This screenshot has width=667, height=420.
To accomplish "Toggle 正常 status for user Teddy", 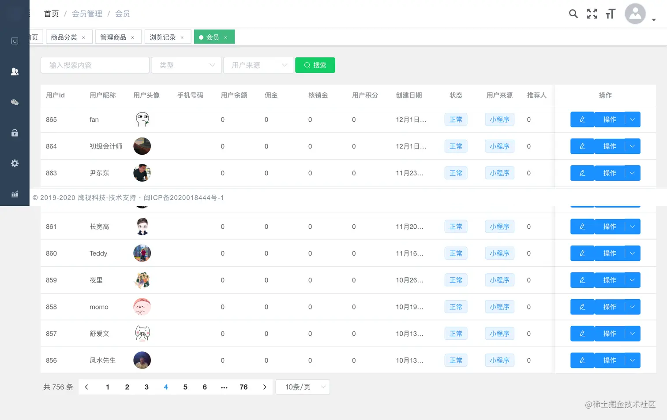I will (x=456, y=253).
